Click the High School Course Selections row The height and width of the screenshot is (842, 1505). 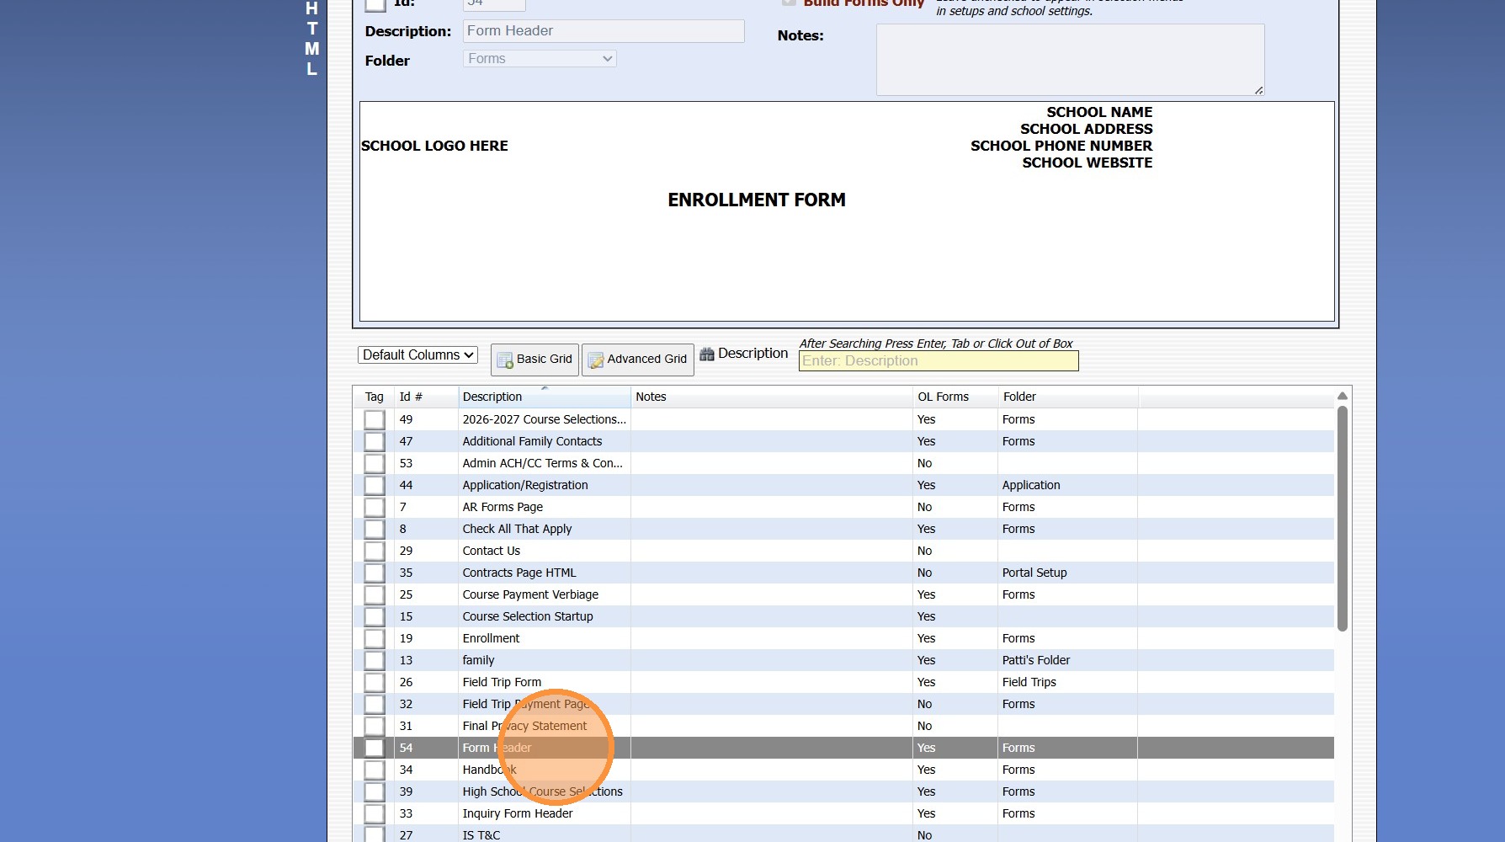(843, 791)
